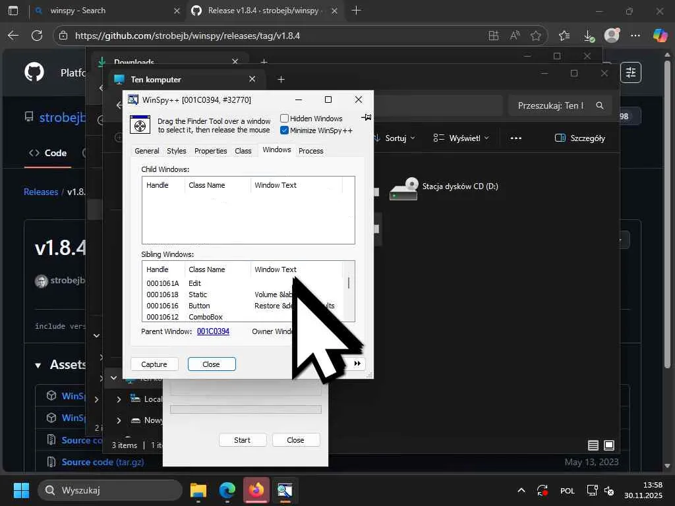Pin WinSpy++ window always on top

(367, 117)
